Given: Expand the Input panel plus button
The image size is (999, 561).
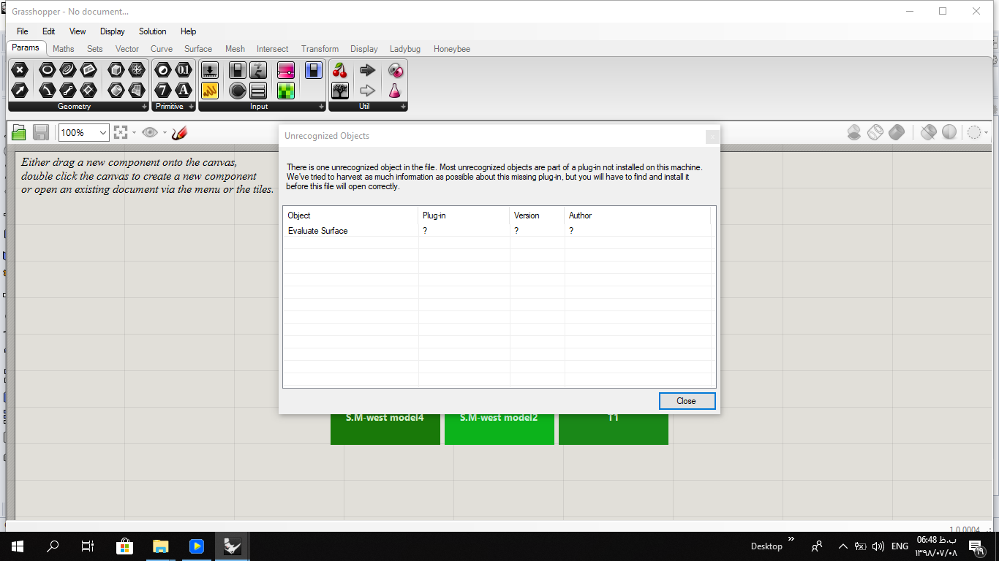Looking at the screenshot, I should pos(321,107).
